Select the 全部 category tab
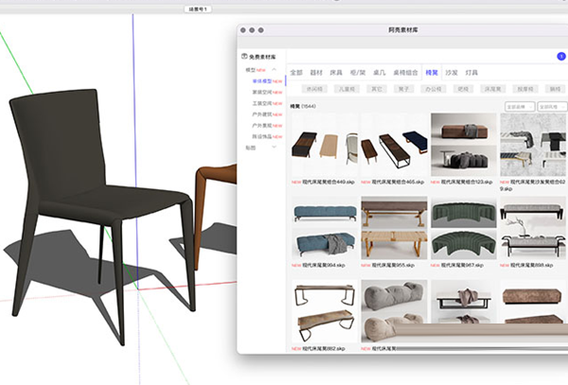This screenshot has width=568, height=385. coord(296,72)
